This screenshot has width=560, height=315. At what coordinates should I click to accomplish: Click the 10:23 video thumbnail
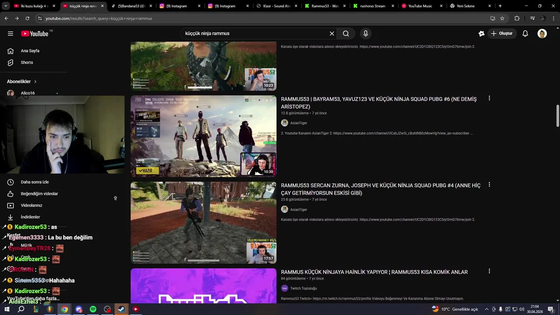203,66
